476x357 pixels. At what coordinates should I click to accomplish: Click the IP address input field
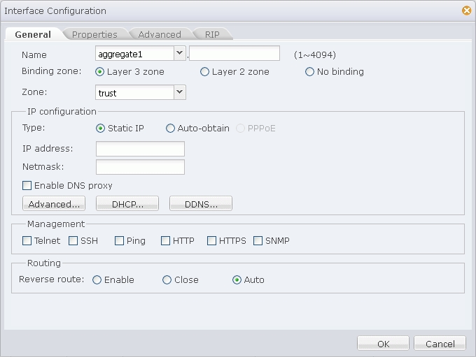pos(140,149)
